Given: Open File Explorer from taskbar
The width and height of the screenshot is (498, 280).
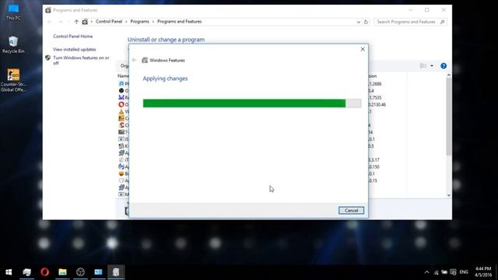Looking at the screenshot, I should 62,272.
